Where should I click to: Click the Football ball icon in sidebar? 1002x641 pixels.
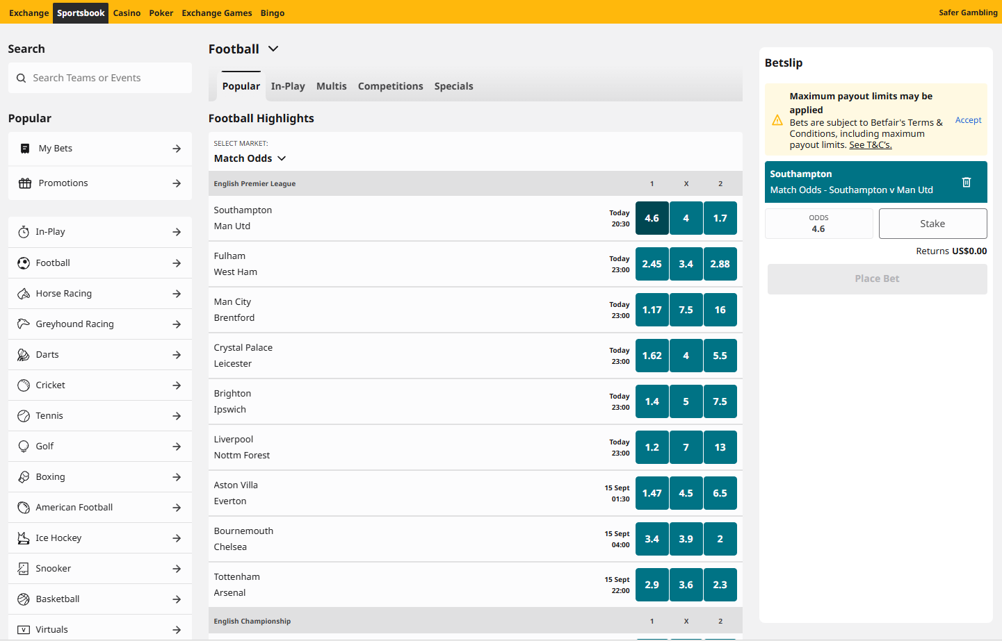pos(24,263)
